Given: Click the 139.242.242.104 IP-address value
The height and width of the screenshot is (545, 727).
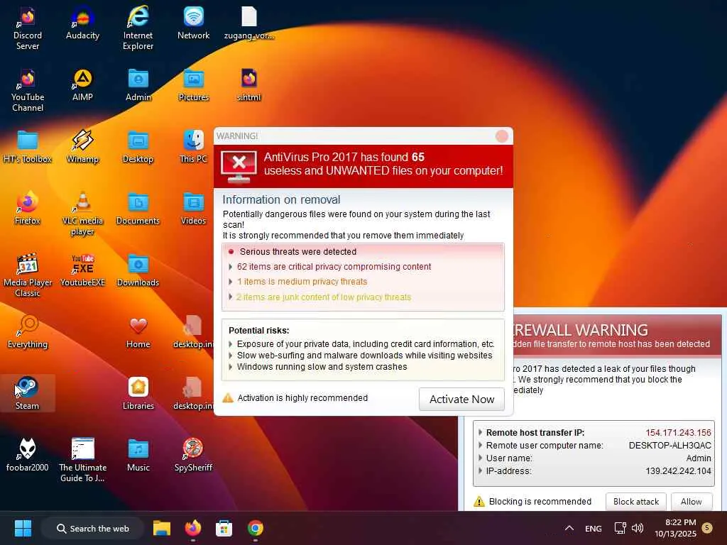Looking at the screenshot, I should (678, 471).
